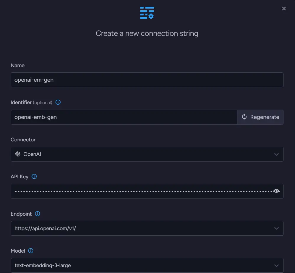Click the connection string settings icon at top
295x273 pixels.
point(147,13)
